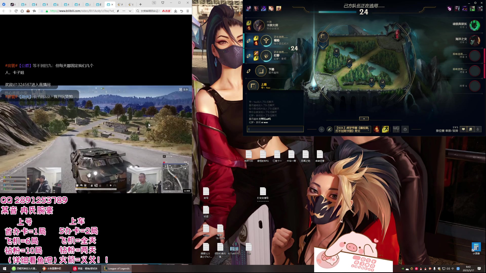
Task: Click the support role portrait
Action: click(x=266, y=40)
